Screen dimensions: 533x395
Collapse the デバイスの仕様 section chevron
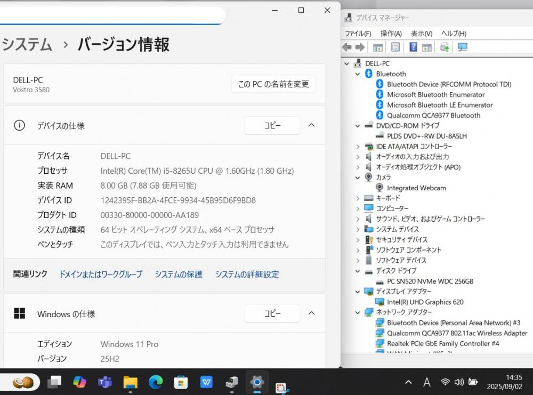coord(311,125)
